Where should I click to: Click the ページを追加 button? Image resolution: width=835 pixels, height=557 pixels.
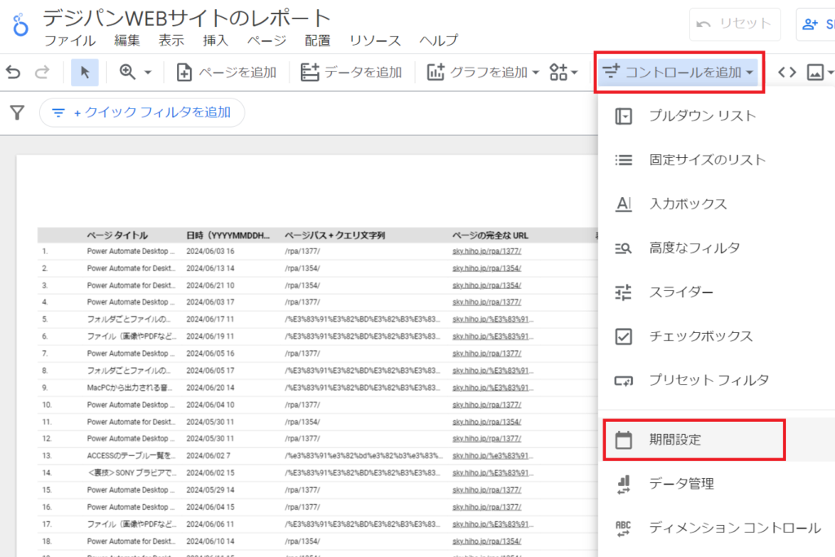click(x=227, y=72)
